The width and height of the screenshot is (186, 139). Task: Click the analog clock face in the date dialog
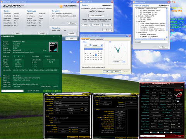pyautogui.click(x=118, y=51)
